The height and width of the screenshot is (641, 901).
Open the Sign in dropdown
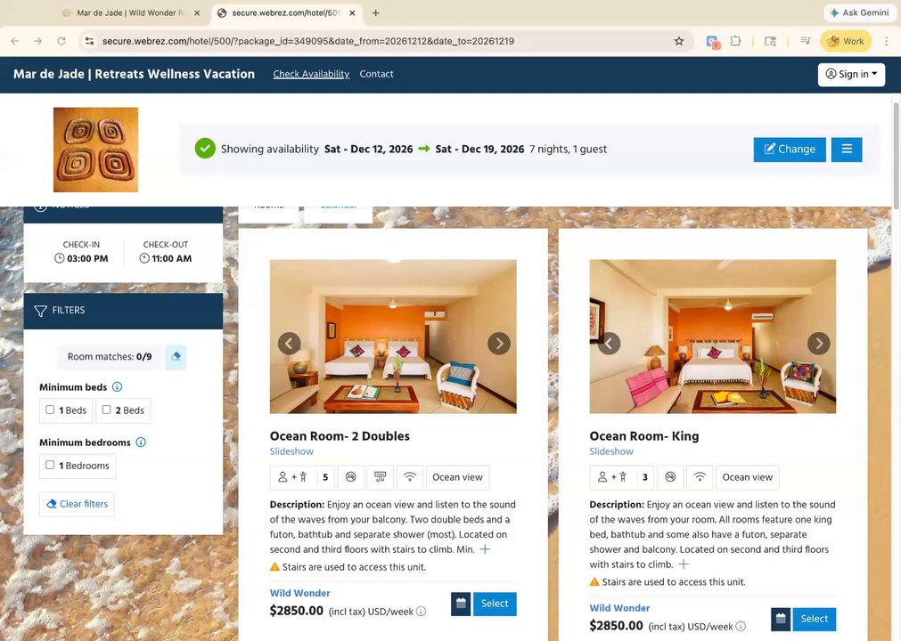coord(851,74)
